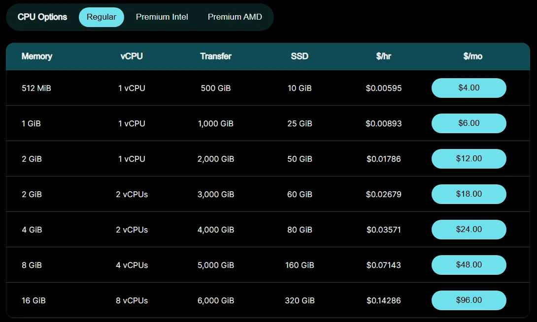This screenshot has width=537, height=322.
Task: Click the $0.07143 hourly price
Action: 384,265
